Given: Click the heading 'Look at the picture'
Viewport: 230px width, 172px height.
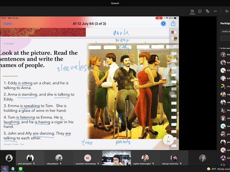Looking at the screenshot, I should click(38, 59).
